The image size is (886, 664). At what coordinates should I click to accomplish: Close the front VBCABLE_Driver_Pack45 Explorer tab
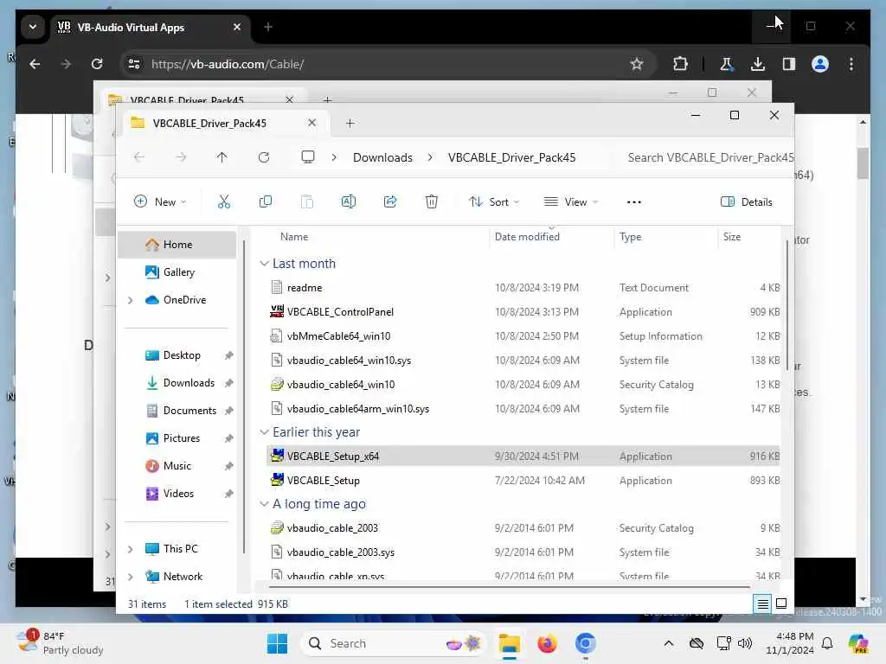(311, 123)
